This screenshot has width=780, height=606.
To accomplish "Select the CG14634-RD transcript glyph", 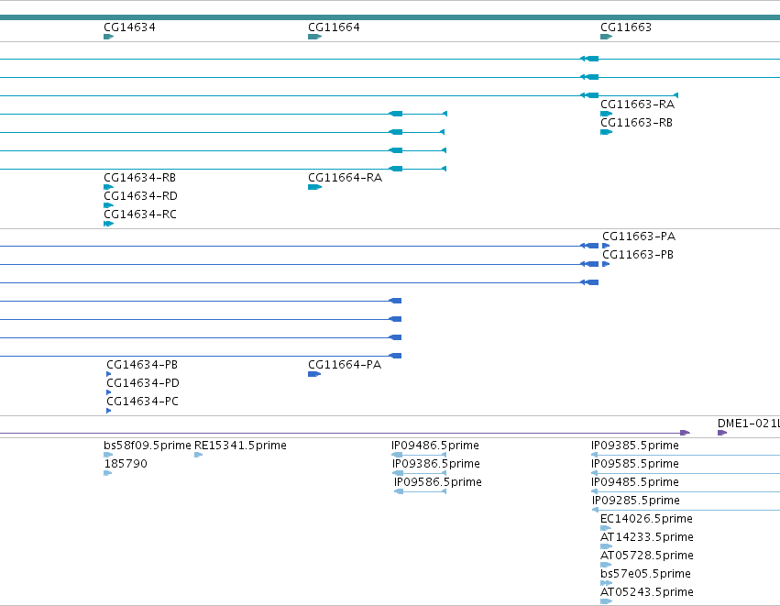I will point(108,206).
